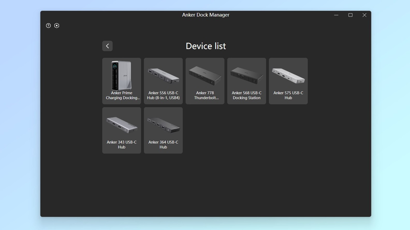Click the "Anker 568 USB-C Docking Station" label
410x230 pixels.
click(247, 95)
